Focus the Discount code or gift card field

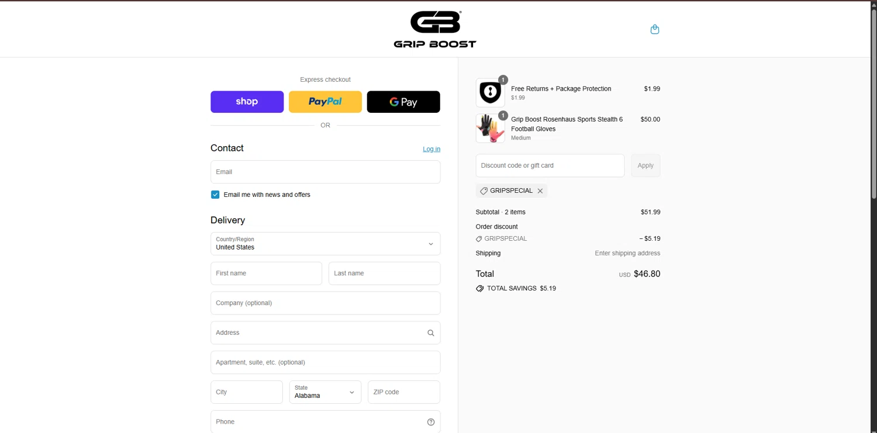pyautogui.click(x=550, y=165)
